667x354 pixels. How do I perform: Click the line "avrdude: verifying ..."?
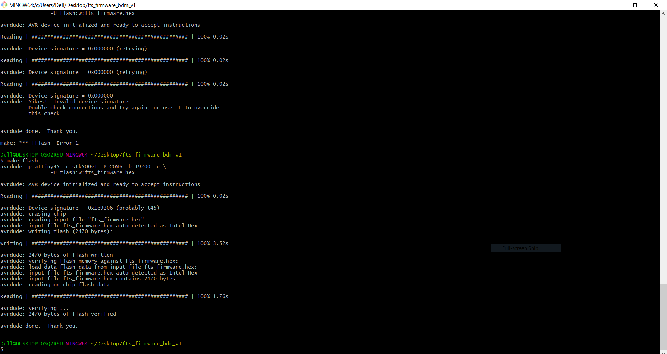(34, 308)
